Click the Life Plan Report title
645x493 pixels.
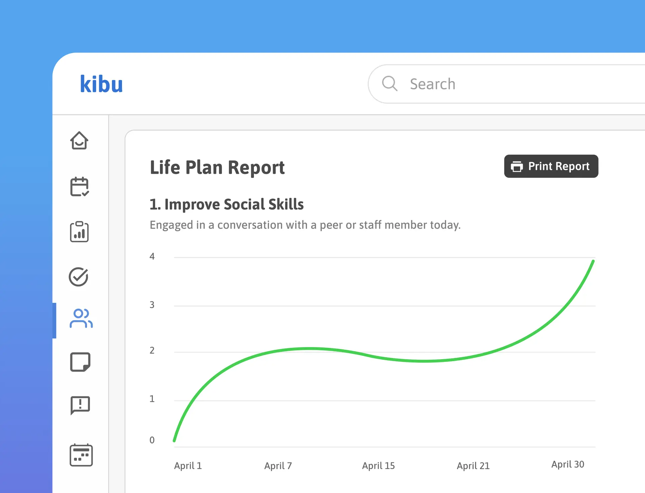point(217,167)
